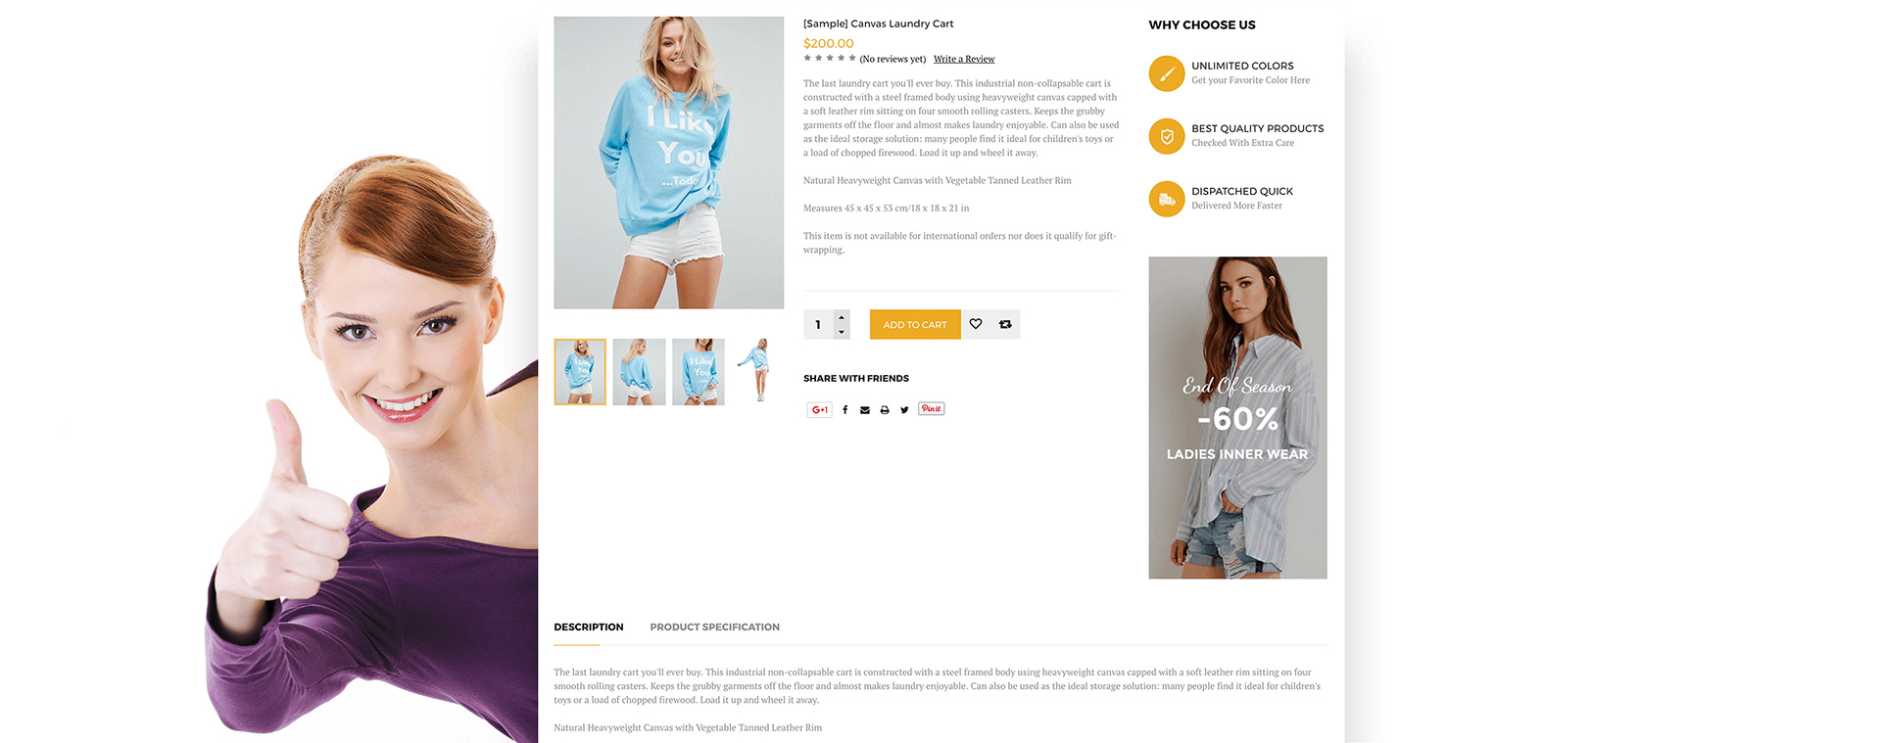
Task: Click the Best Quality Products shield icon
Action: pyautogui.click(x=1167, y=136)
